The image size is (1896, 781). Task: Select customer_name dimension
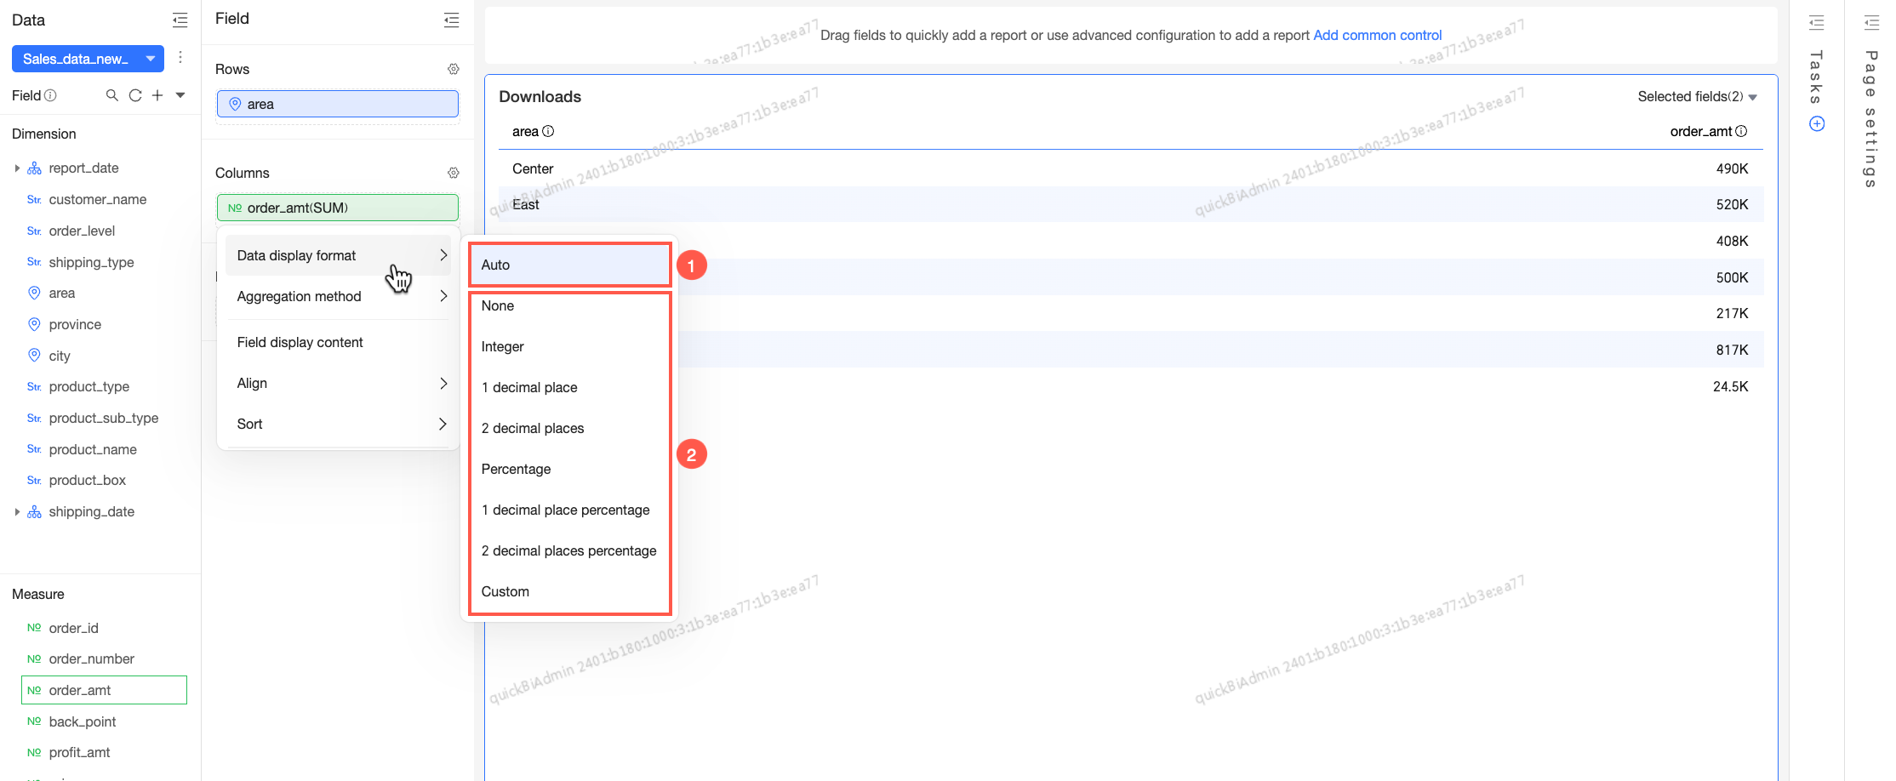(98, 199)
